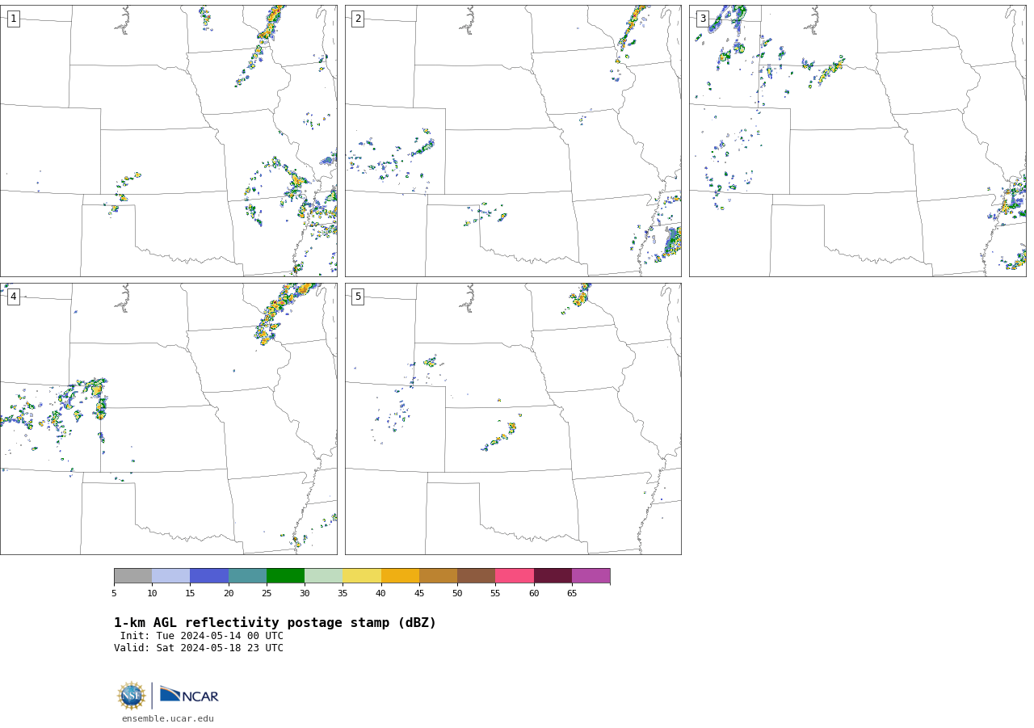Select the purple 65+ dBZ swatch

tap(591, 576)
